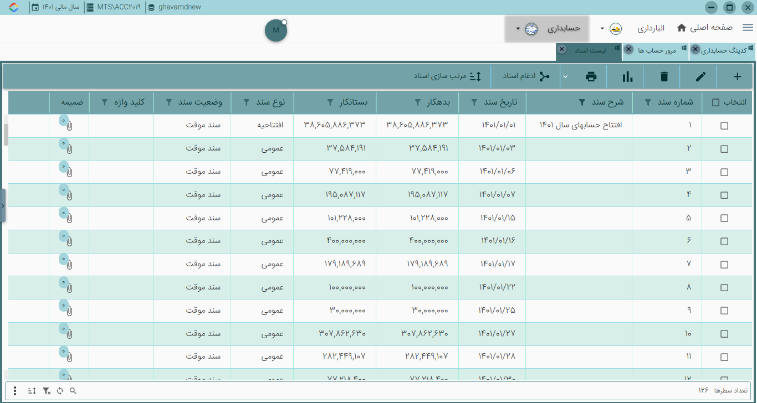Open the three-dot more options menu
The height and width of the screenshot is (403, 757).
pos(14,391)
